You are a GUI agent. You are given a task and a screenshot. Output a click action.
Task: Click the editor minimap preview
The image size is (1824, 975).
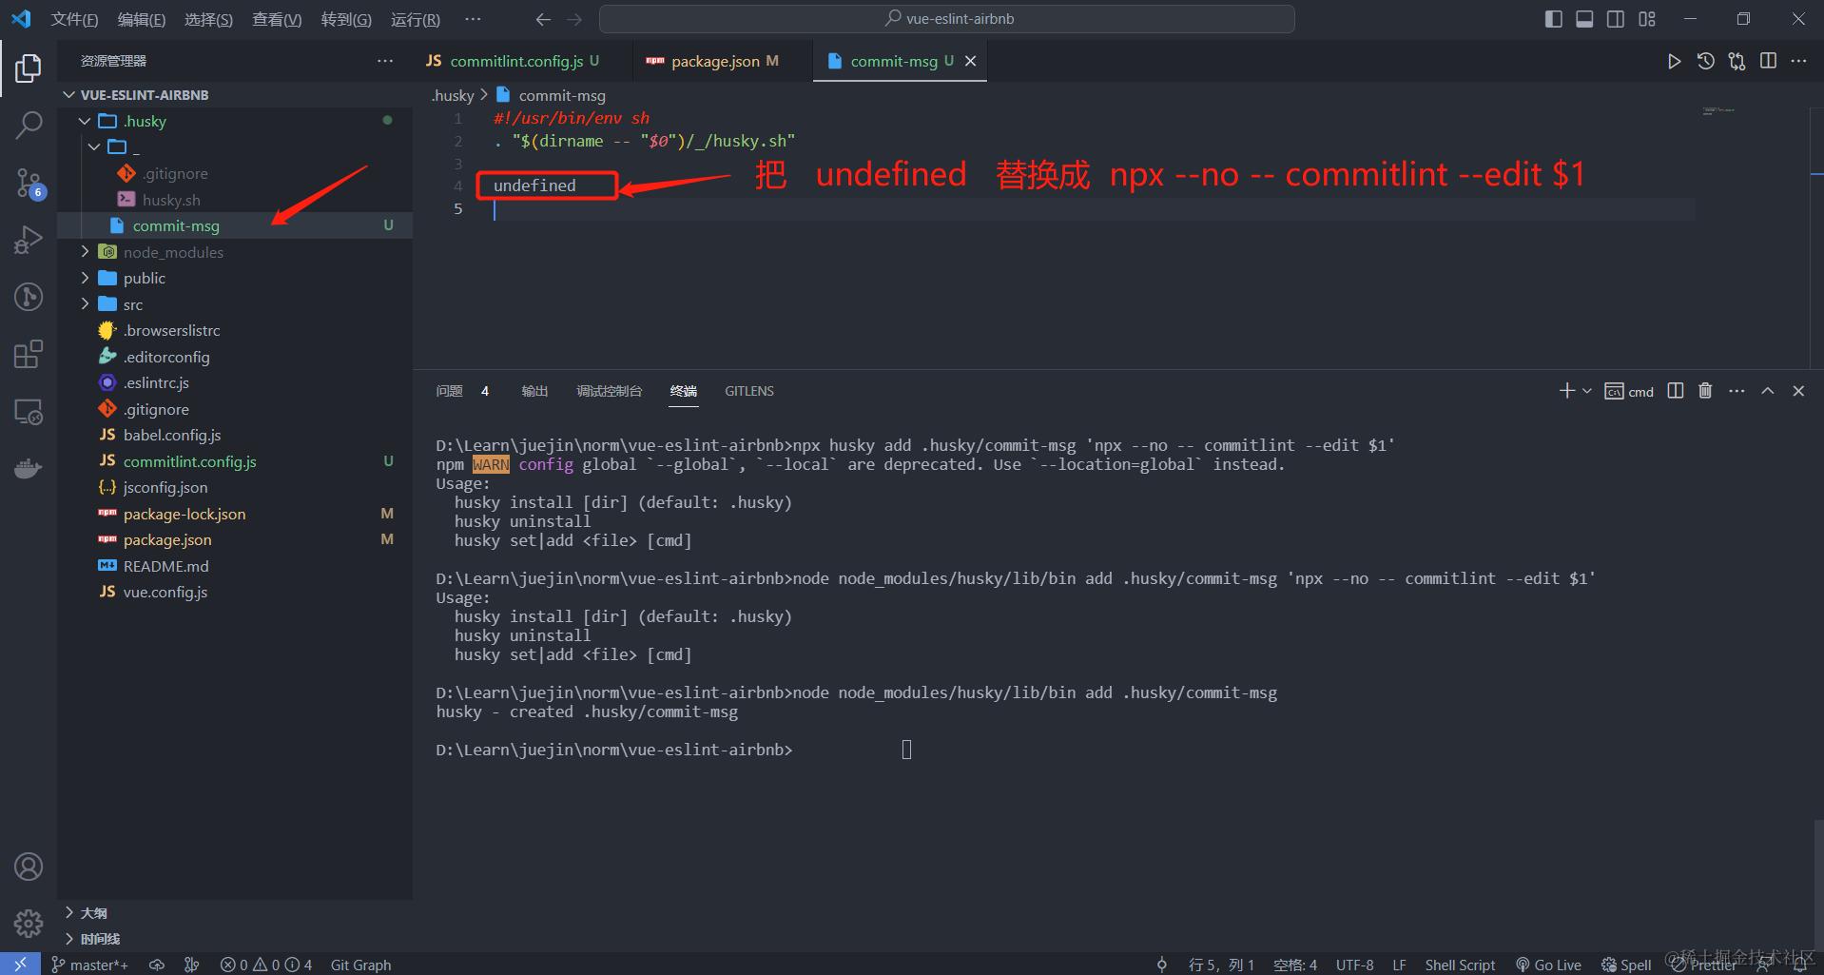point(1718,111)
